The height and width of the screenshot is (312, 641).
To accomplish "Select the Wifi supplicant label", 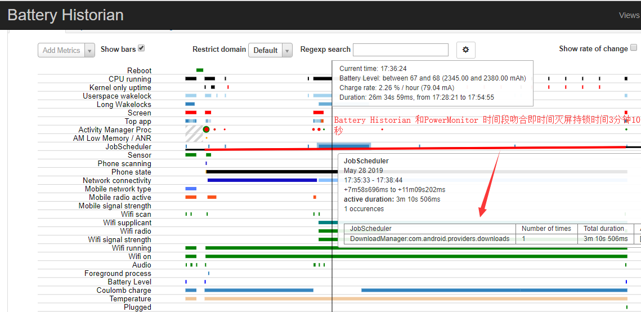I will [127, 222].
